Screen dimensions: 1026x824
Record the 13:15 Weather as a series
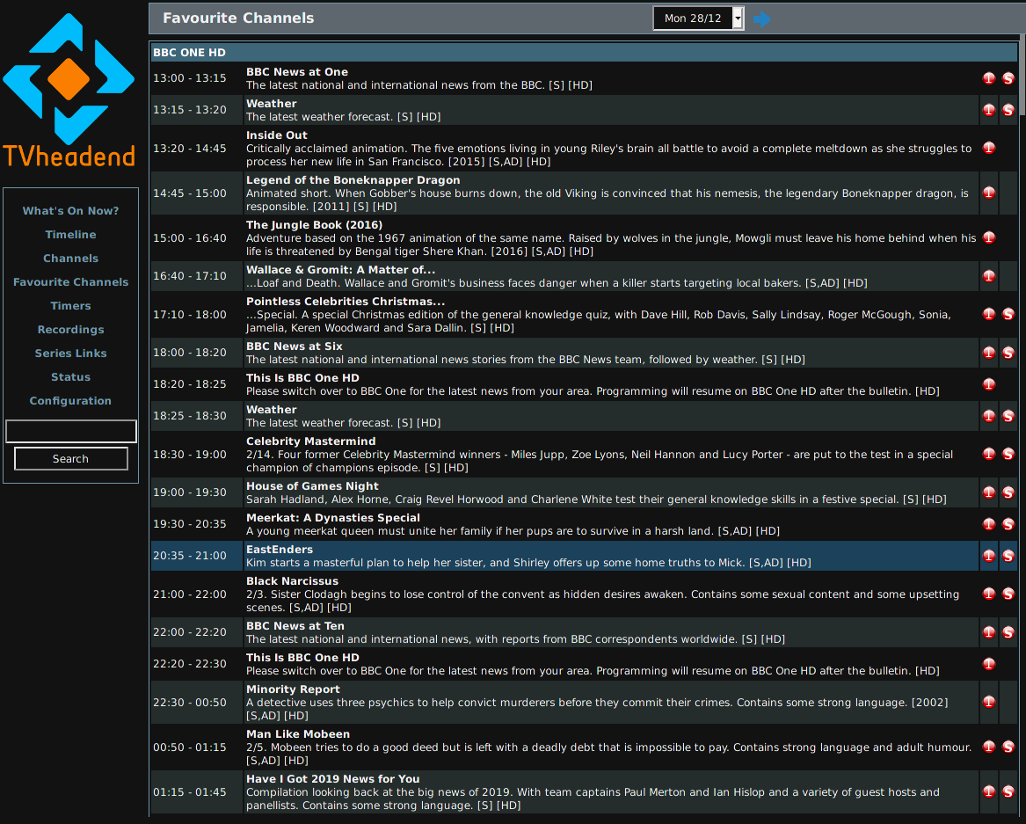pos(1008,110)
